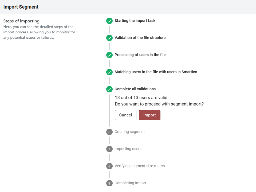Click the Import Segment dialog title
256x192 pixels.
[21, 7]
